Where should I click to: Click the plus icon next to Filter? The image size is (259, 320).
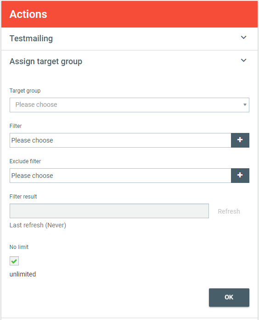coord(240,140)
